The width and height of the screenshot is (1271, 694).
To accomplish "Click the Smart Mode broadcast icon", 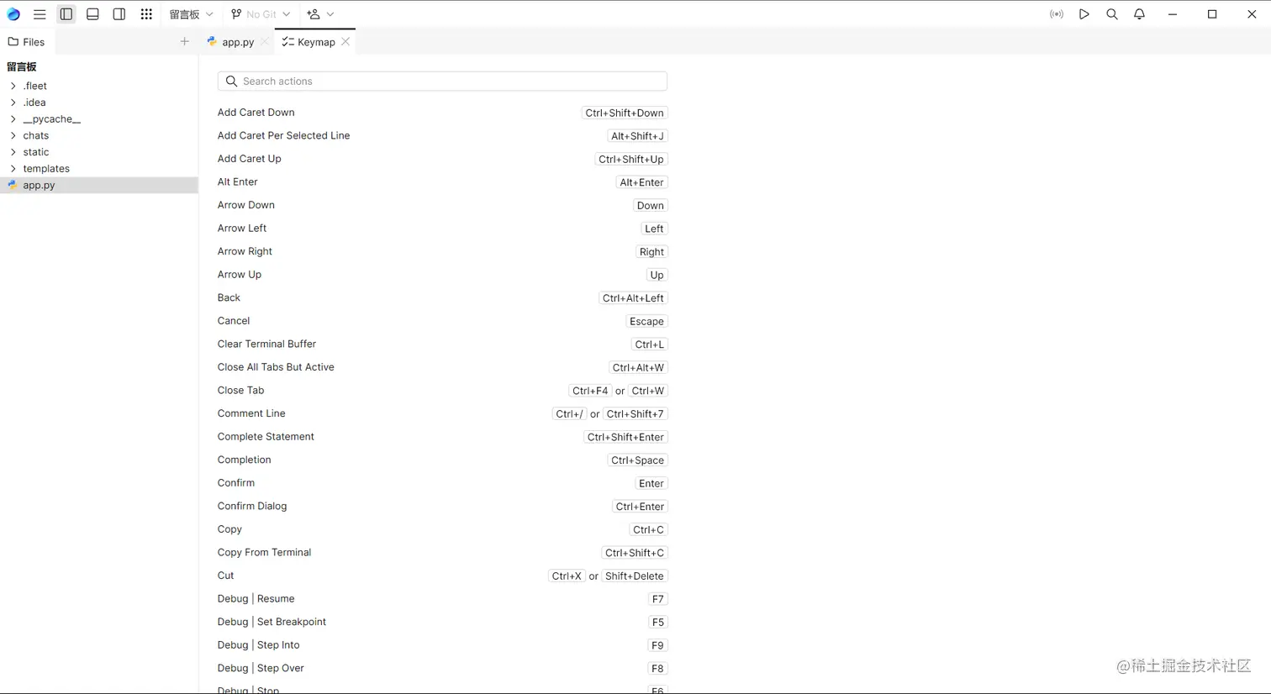I will tap(1057, 14).
